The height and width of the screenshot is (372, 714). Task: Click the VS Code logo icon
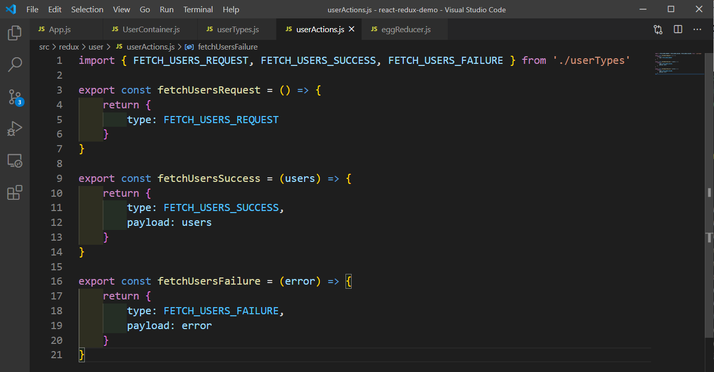point(10,9)
